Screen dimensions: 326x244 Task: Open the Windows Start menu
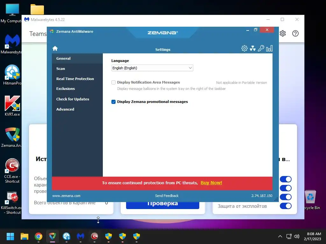click(x=10, y=236)
